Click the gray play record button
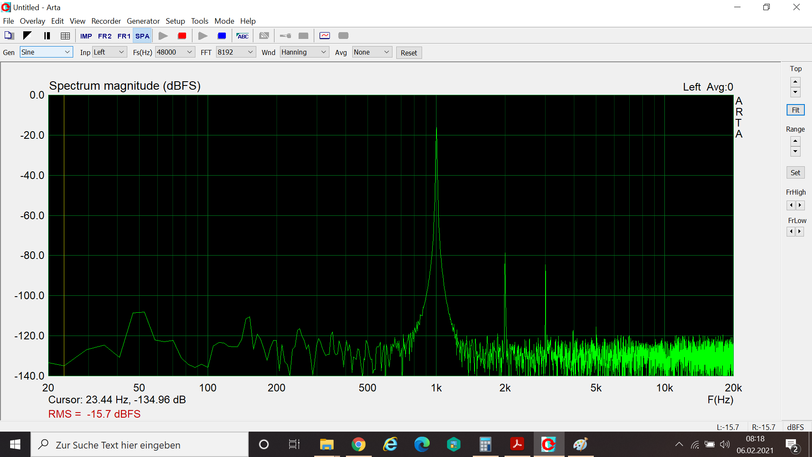This screenshot has width=812, height=457. (x=163, y=36)
